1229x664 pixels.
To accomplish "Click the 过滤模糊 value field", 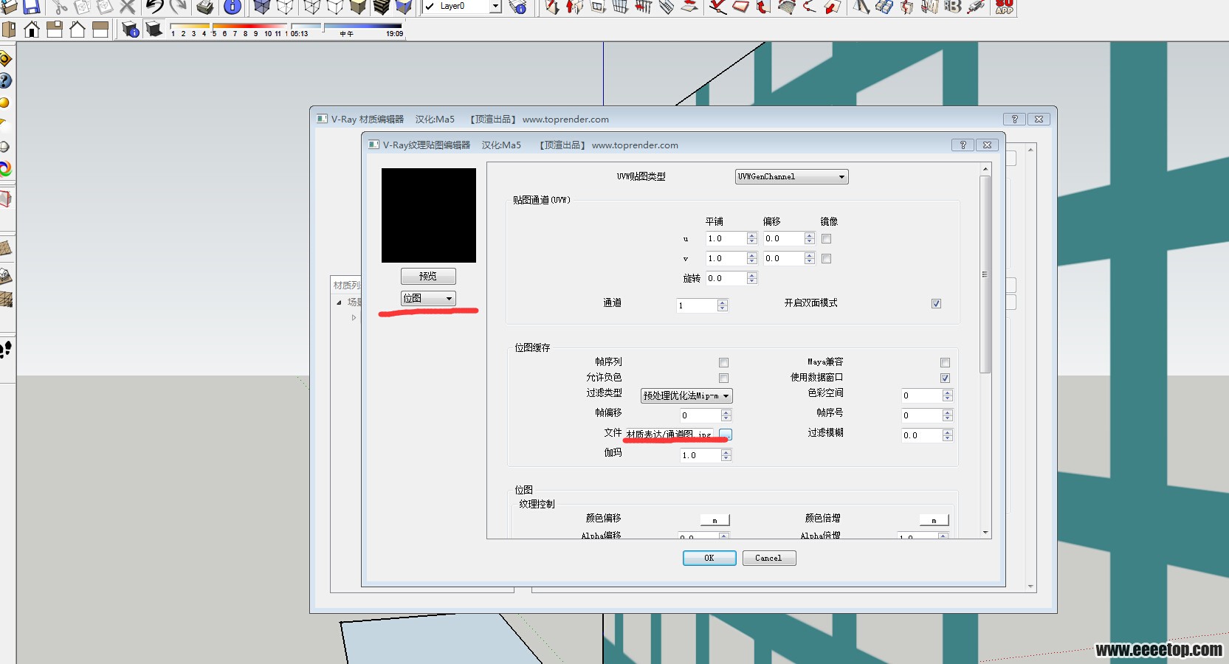I will (922, 436).
